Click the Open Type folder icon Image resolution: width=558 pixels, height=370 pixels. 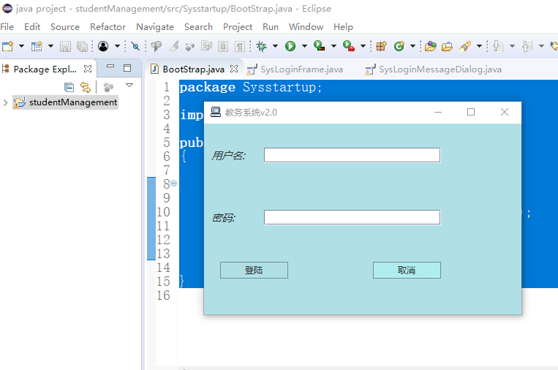click(431, 46)
